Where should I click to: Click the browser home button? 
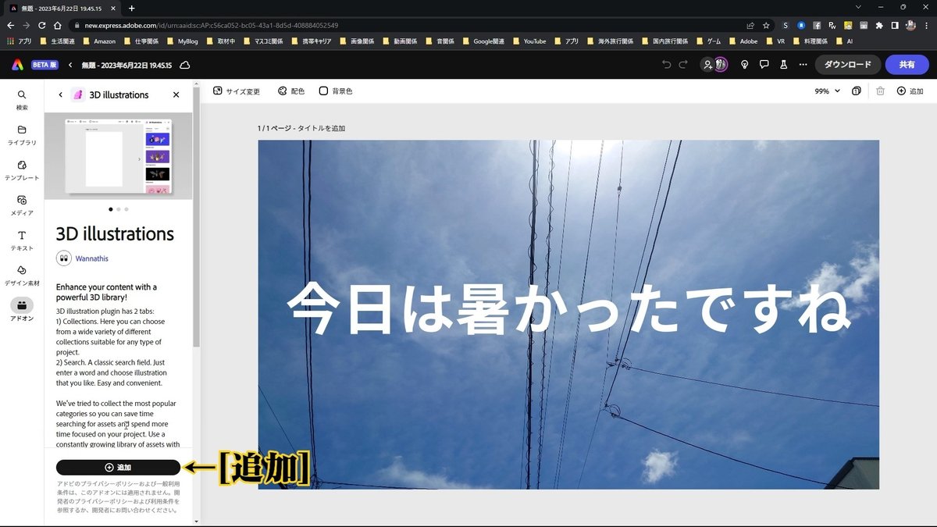pos(59,25)
